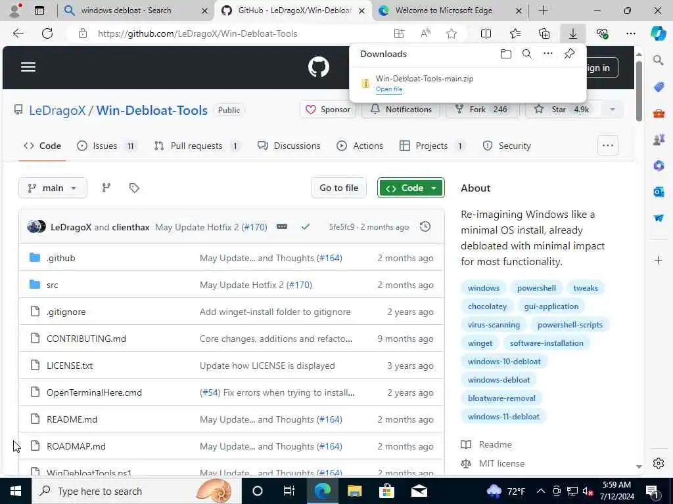Open the Actions tab

[360, 146]
